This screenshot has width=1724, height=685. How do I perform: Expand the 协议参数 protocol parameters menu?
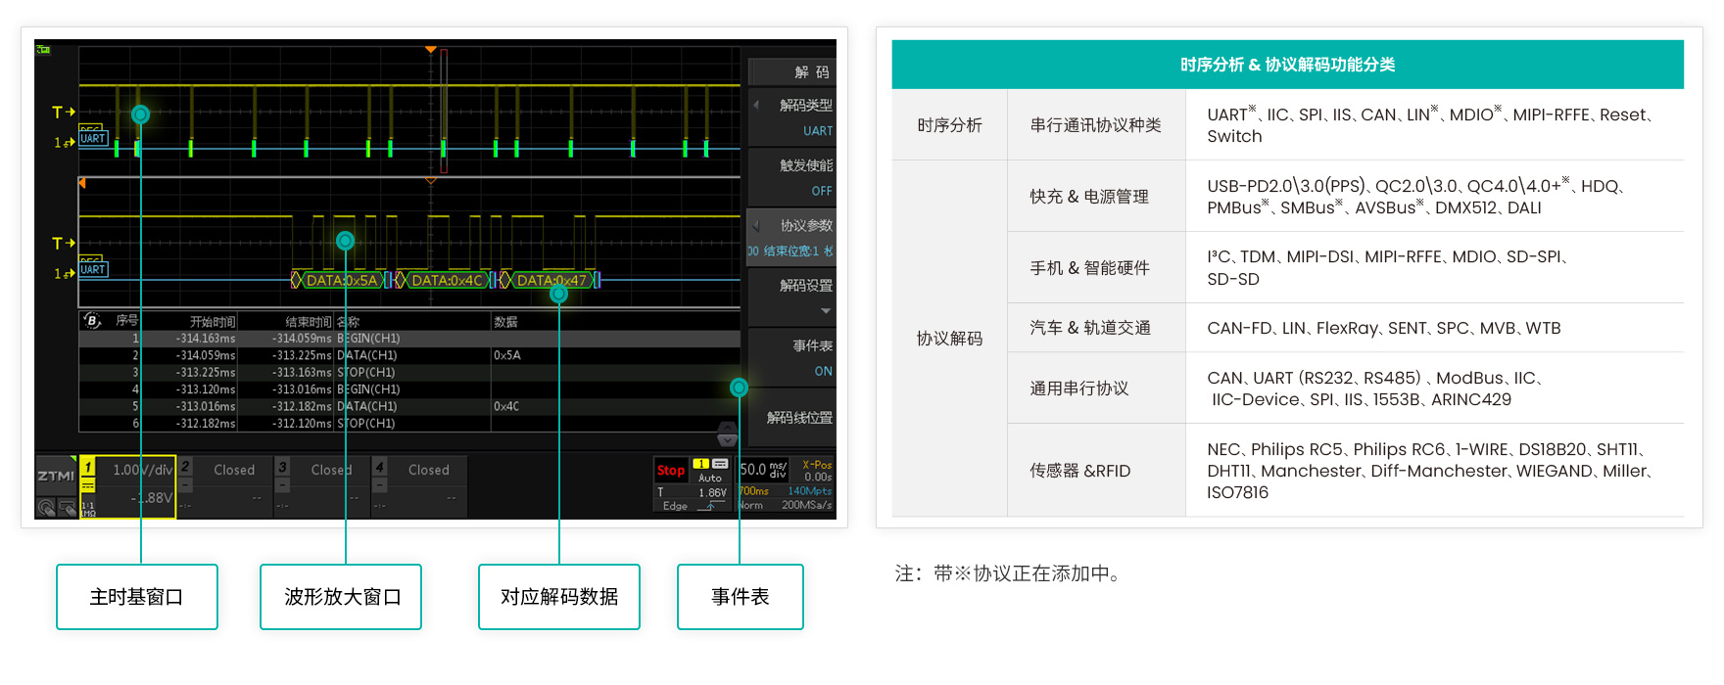point(792,238)
